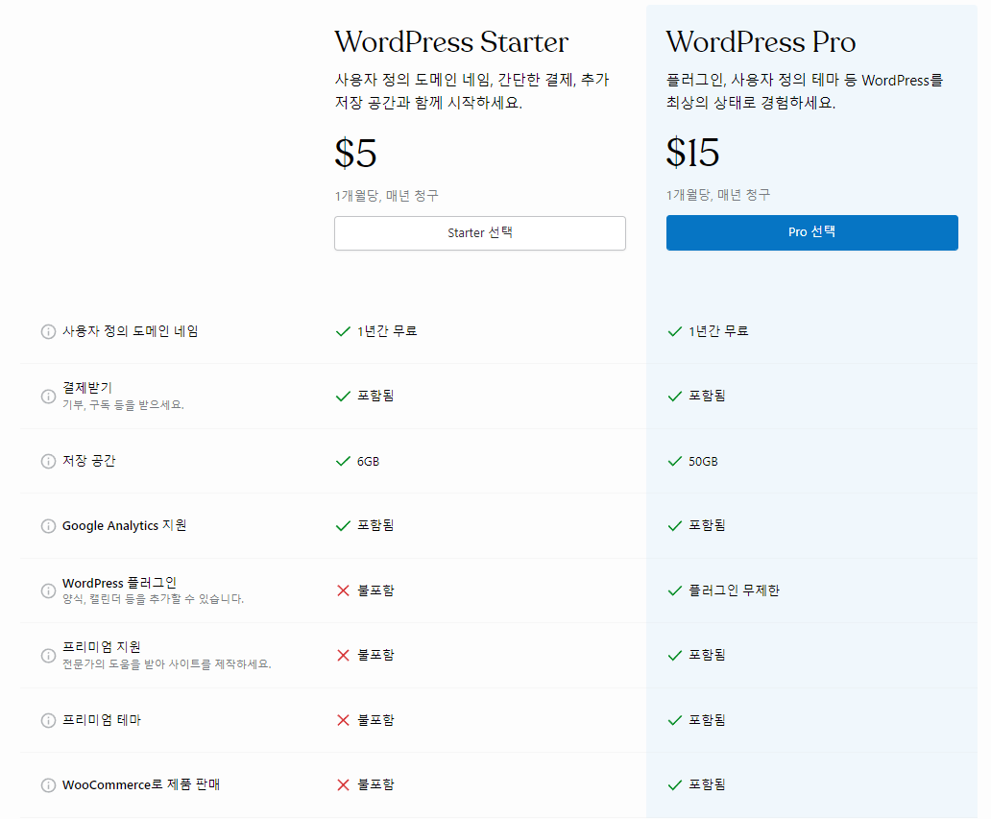
Task: Open the info icon next to 저장 공간
Action: 48,461
